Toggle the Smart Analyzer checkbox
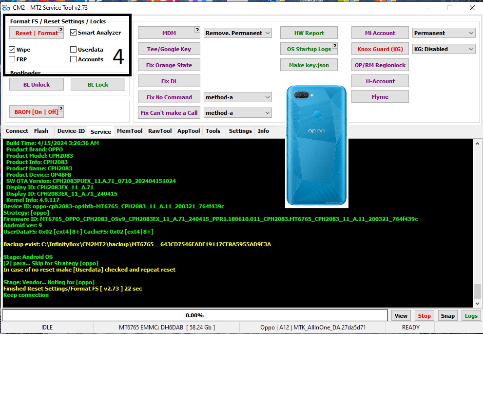This screenshot has width=483, height=419. (x=73, y=32)
